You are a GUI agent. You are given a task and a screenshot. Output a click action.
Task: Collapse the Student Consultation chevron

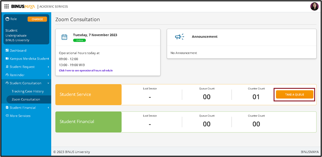(x=48, y=83)
